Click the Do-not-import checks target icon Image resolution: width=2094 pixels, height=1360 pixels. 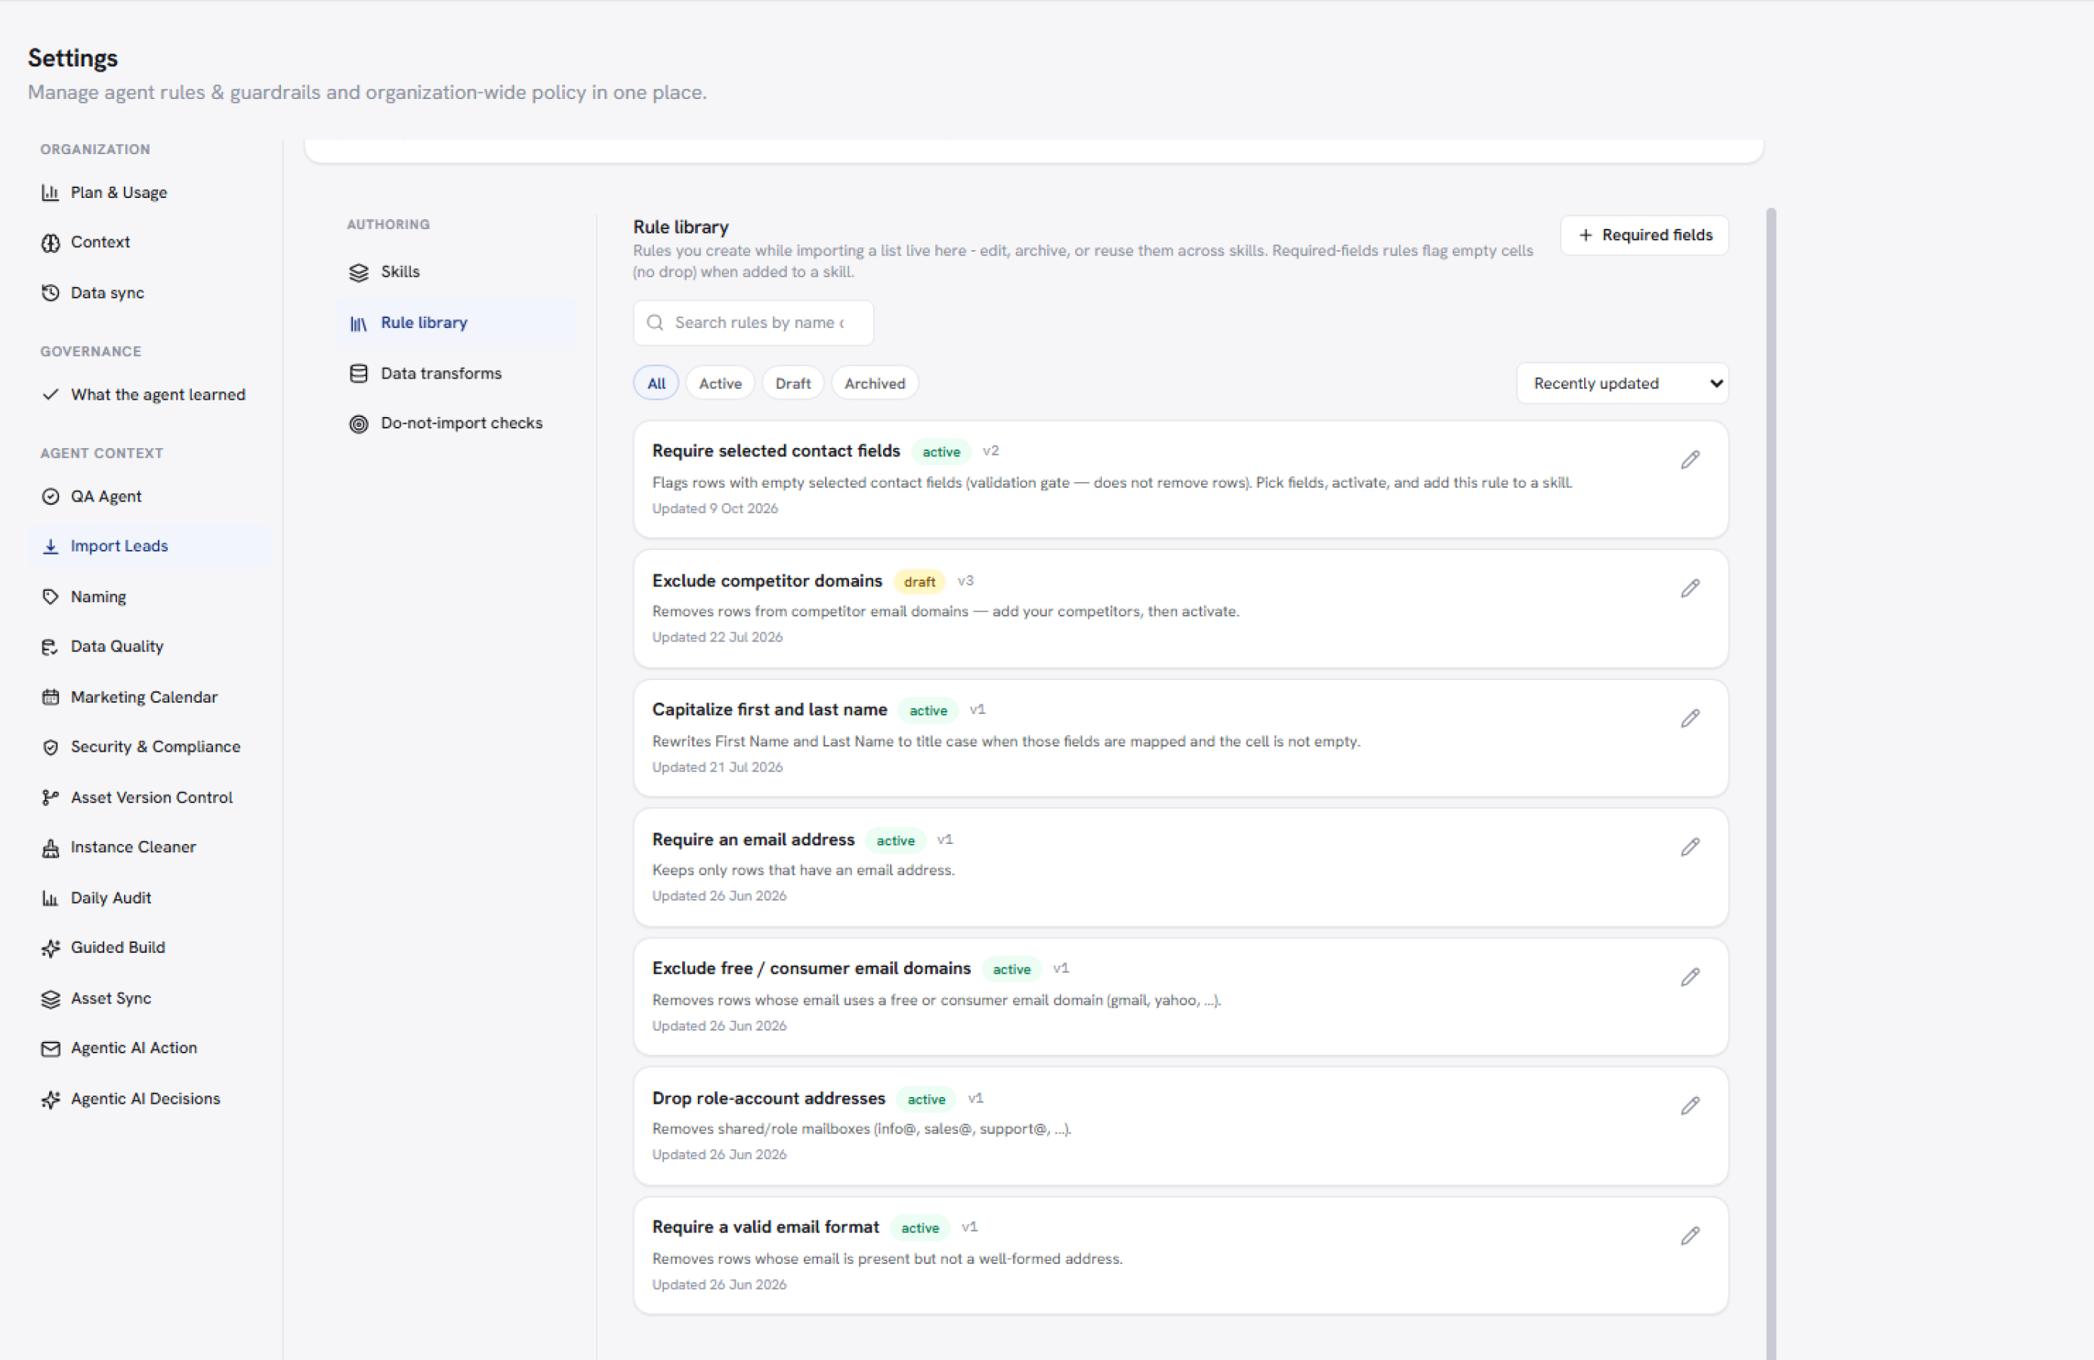coord(358,425)
